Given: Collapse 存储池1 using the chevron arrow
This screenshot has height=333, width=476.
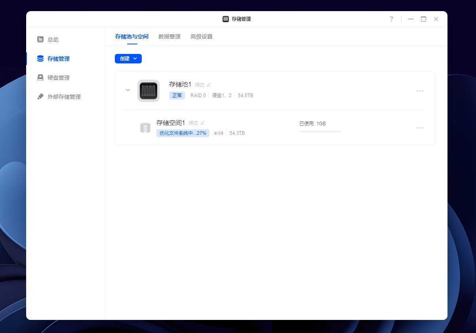Looking at the screenshot, I should [x=128, y=90].
